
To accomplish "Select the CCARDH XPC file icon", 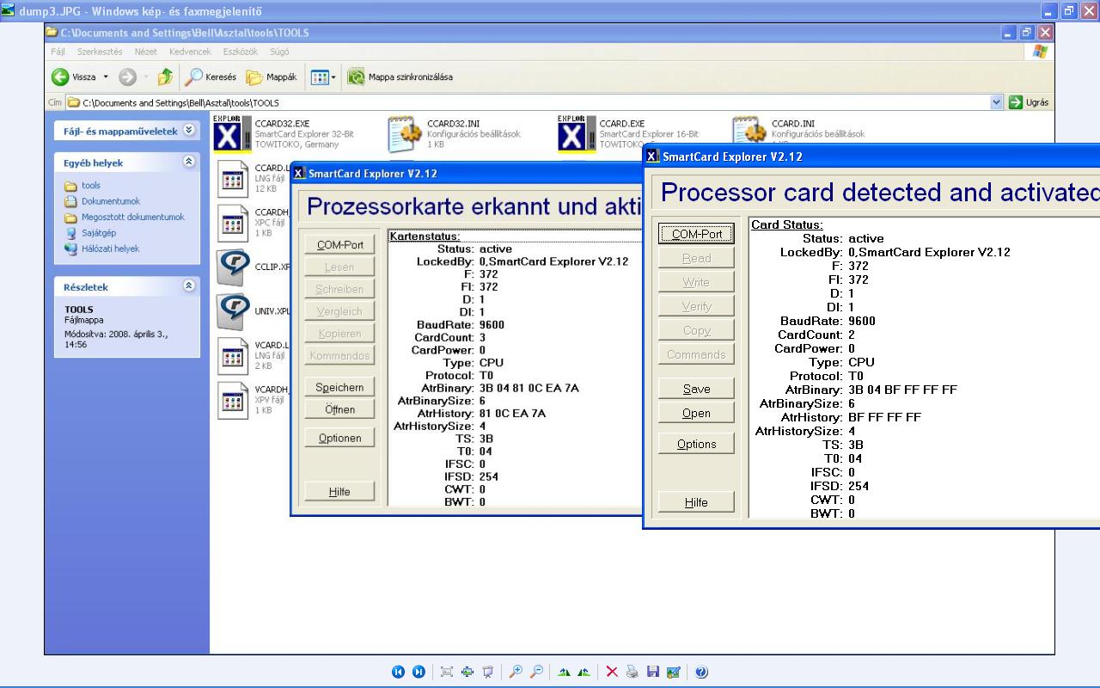I will point(233,224).
